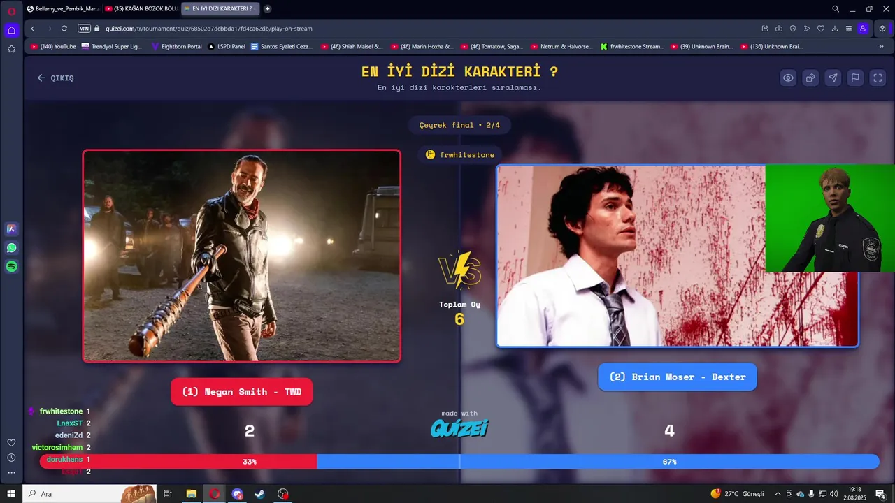Toggle the VPN badge in address bar
The image size is (895, 503).
coord(85,29)
